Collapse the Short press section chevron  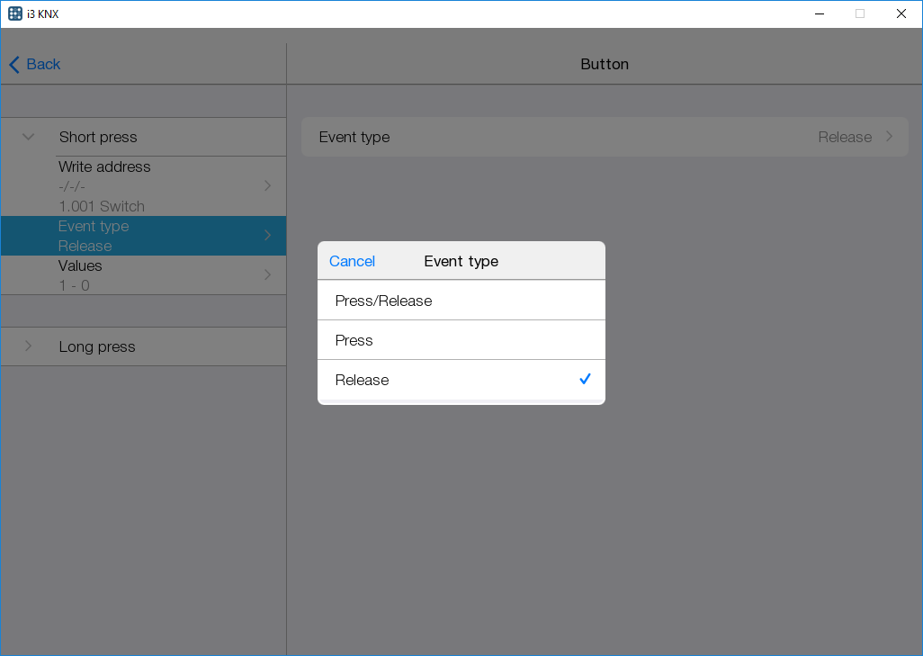(x=28, y=138)
